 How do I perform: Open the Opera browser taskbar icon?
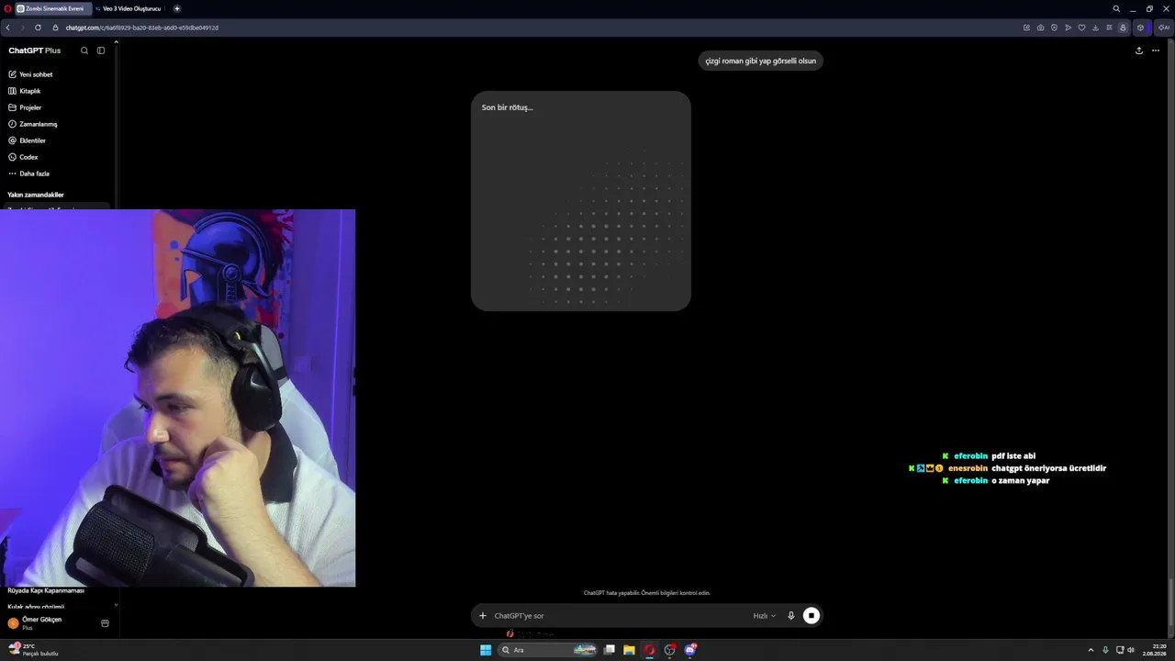coord(649,650)
